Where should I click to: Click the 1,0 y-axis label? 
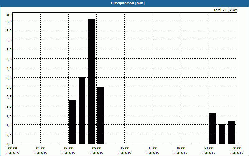pyautogui.click(x=9, y=125)
